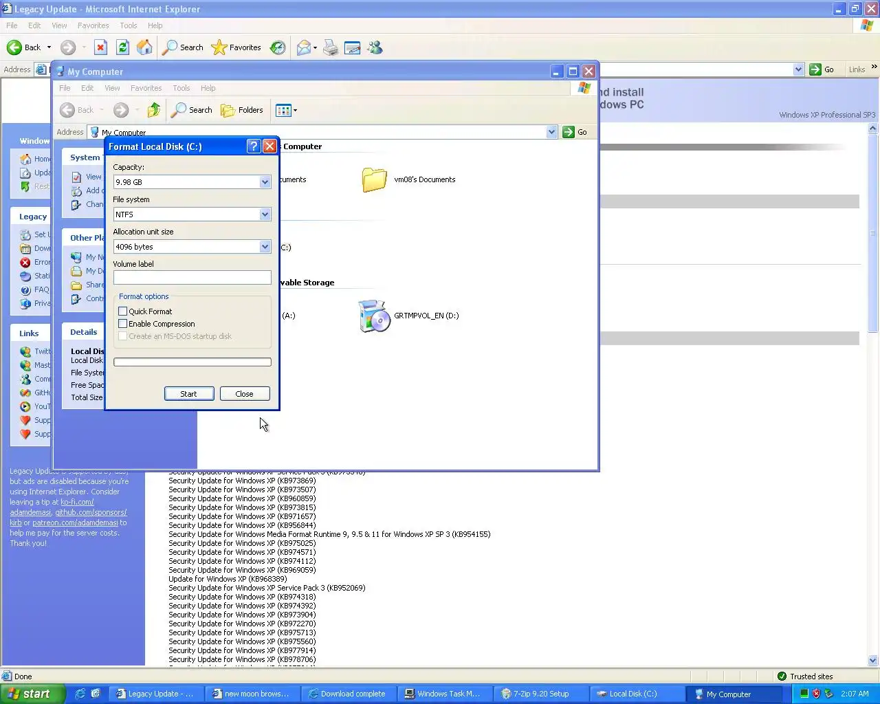Screen dimensions: 880x704
Task: Open the Tools menu in Internet Explorer
Action: [x=129, y=25]
